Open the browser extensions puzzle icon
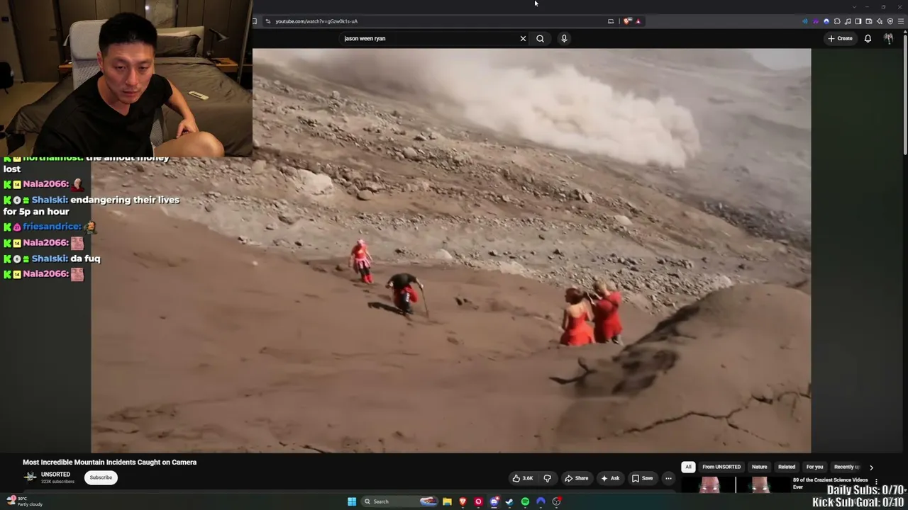This screenshot has height=510, width=908. click(837, 21)
